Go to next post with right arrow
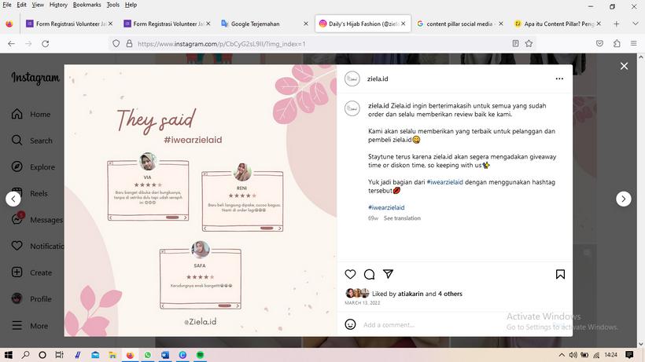The image size is (645, 362). coord(624,199)
